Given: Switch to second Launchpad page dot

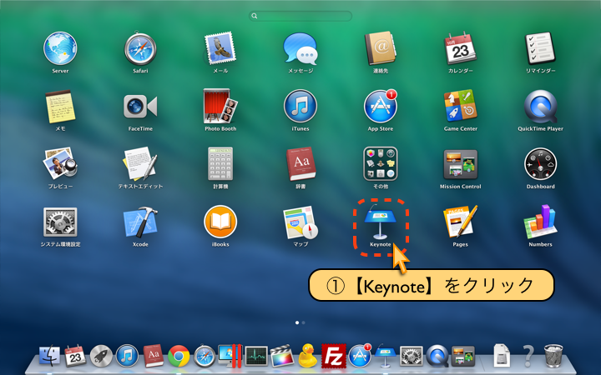Looking at the screenshot, I should tap(304, 322).
